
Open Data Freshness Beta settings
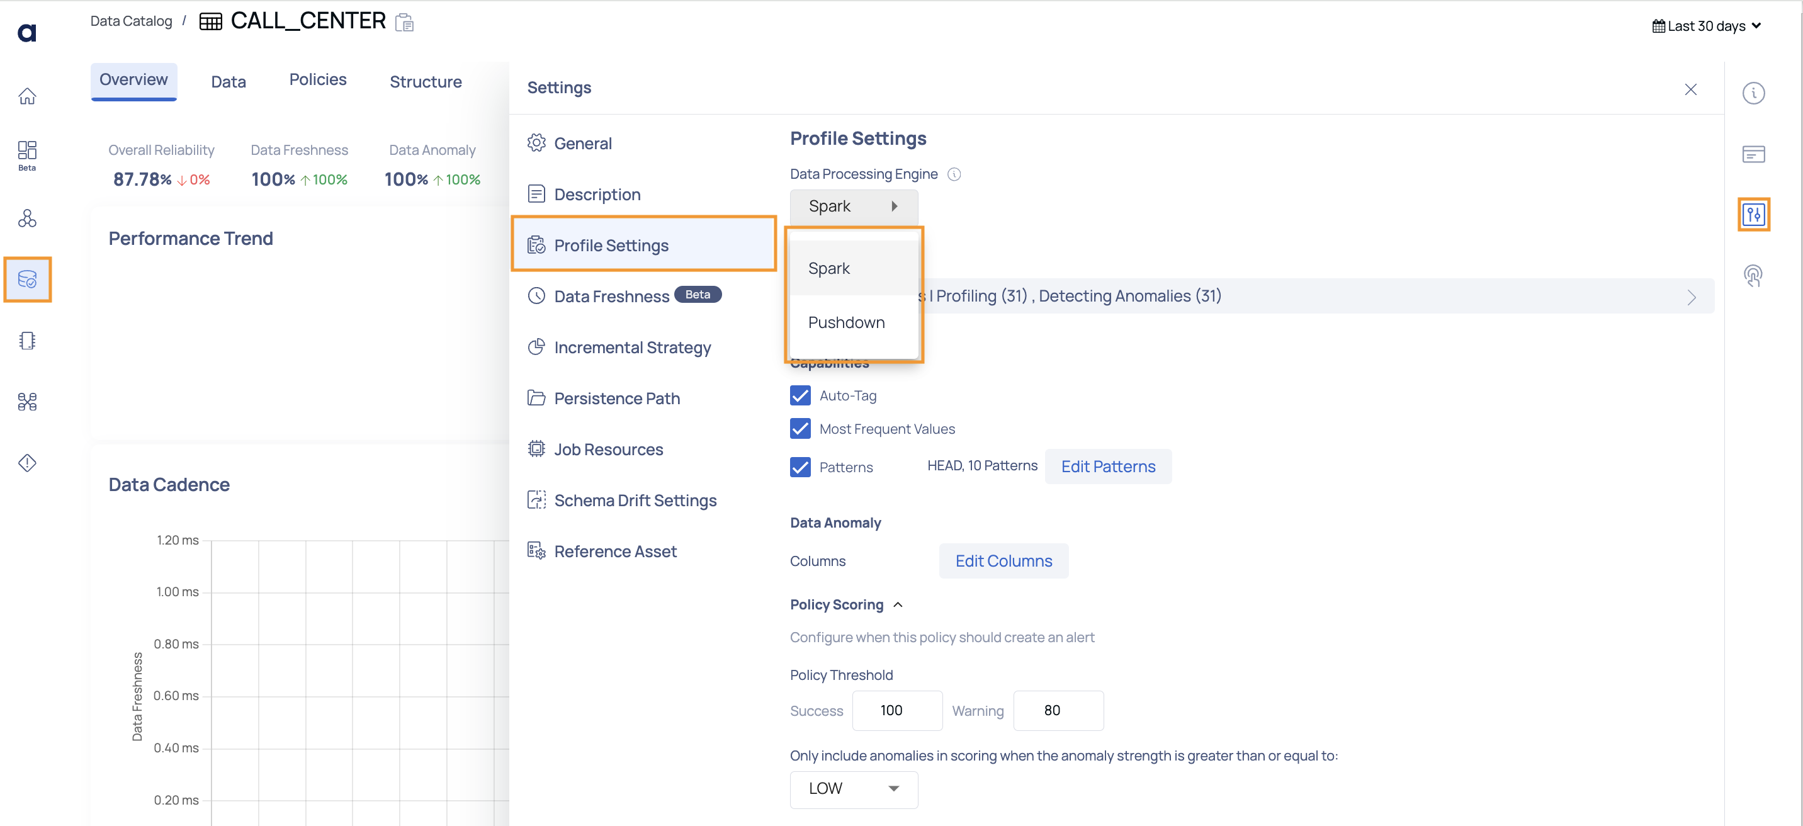pyautogui.click(x=643, y=296)
